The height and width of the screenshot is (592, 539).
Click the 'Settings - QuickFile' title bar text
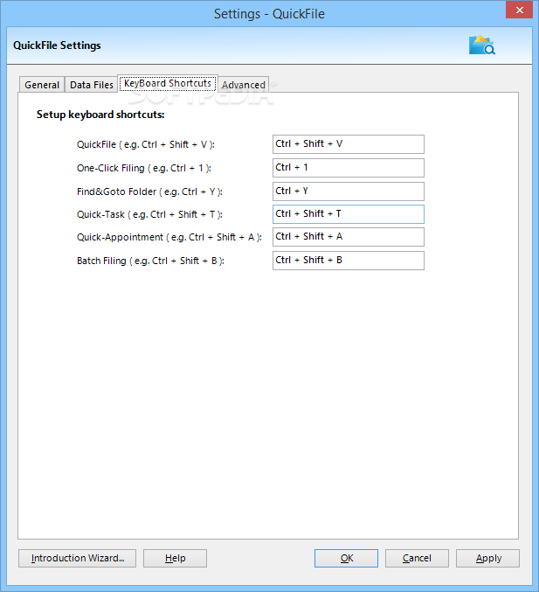[269, 14]
